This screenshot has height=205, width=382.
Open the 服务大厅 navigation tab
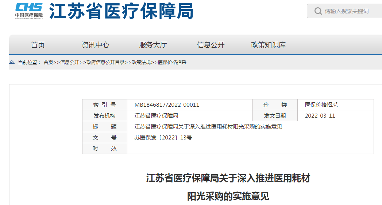(153, 45)
